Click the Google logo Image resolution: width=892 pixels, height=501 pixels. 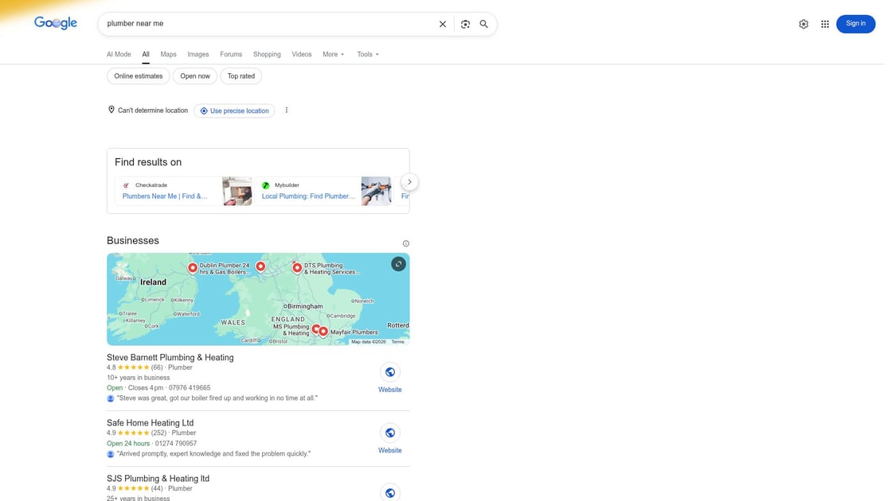(x=56, y=23)
